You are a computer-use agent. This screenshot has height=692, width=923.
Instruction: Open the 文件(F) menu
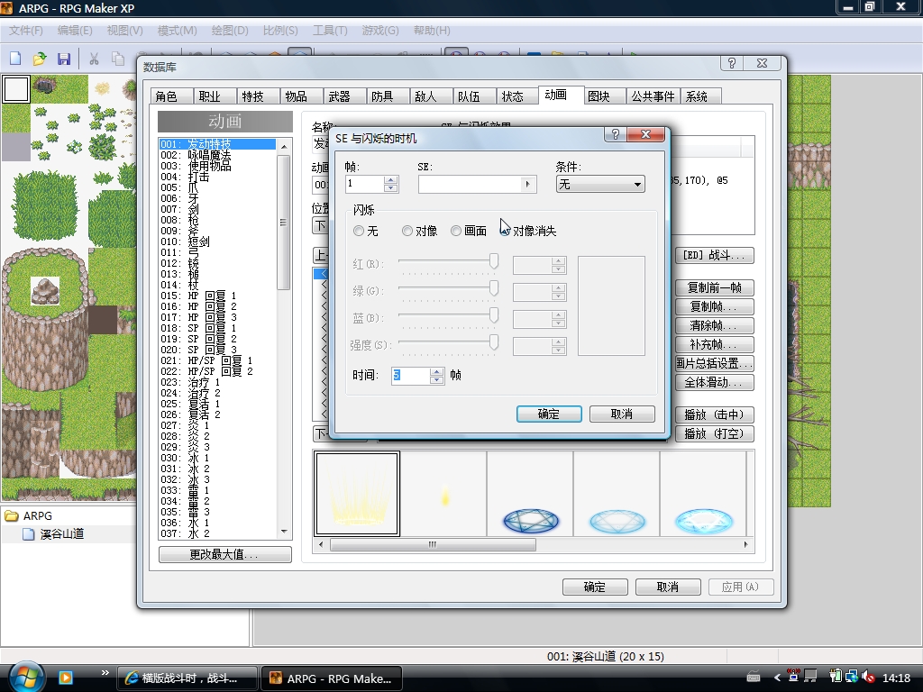pyautogui.click(x=26, y=31)
